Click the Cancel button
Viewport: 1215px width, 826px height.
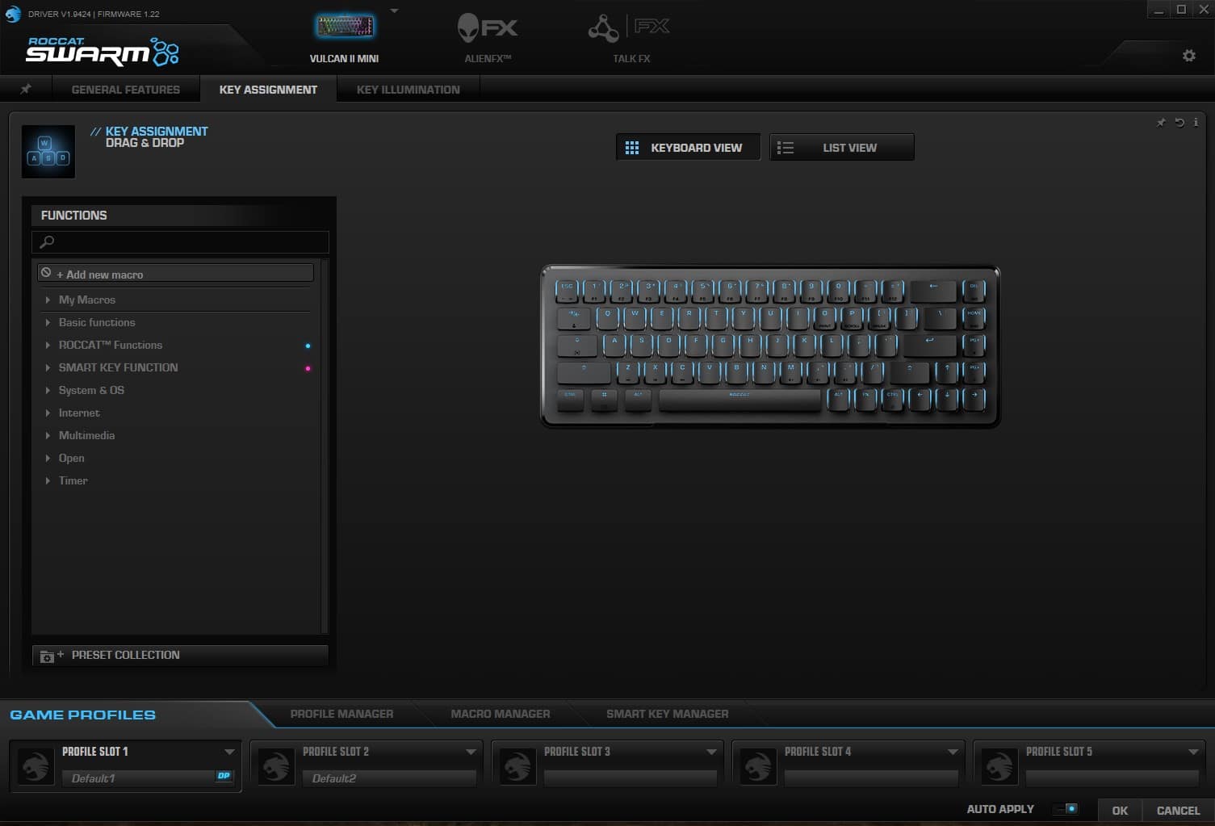pos(1178,810)
